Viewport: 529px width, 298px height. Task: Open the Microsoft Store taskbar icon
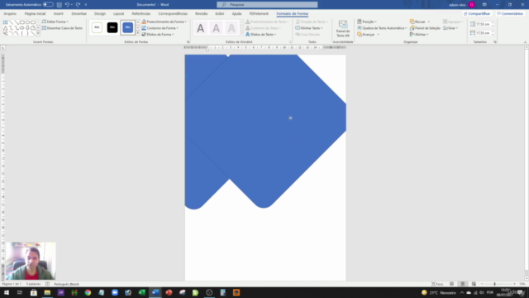point(33,292)
